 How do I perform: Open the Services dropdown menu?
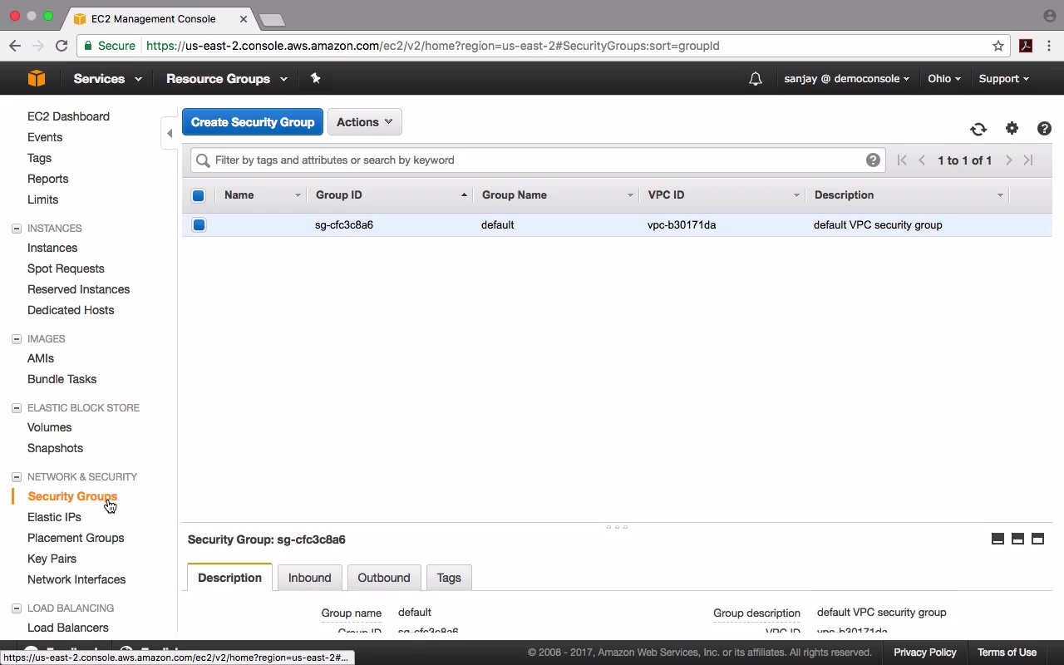coord(107,79)
